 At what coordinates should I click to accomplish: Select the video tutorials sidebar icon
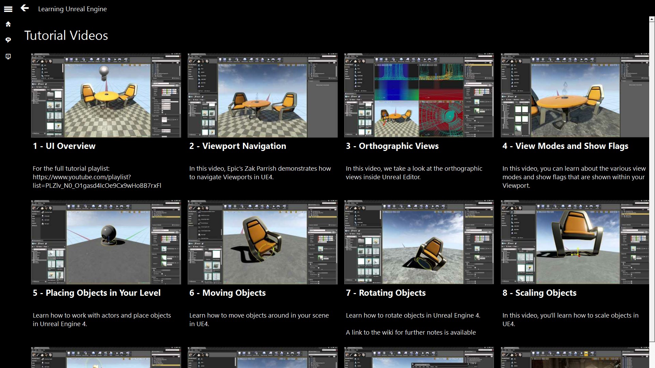pos(8,56)
